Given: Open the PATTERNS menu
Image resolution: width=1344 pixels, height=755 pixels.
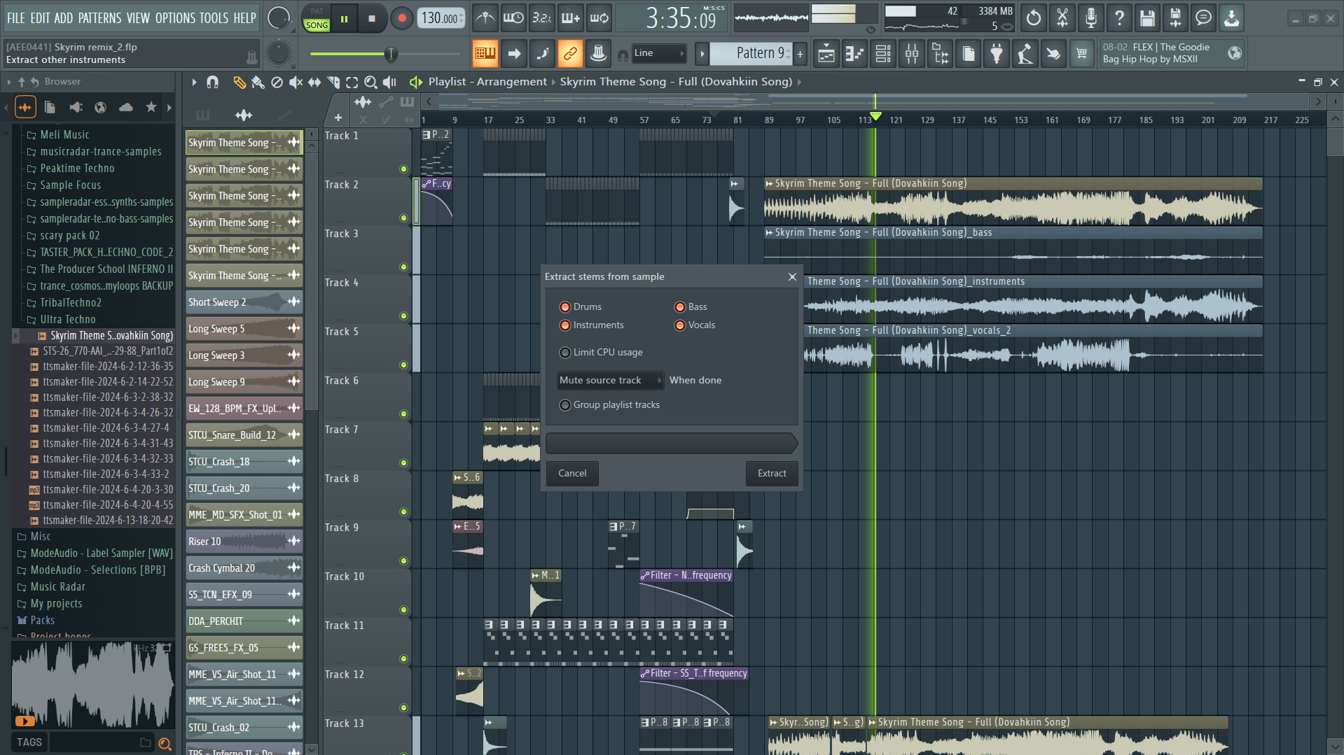Looking at the screenshot, I should pyautogui.click(x=99, y=18).
